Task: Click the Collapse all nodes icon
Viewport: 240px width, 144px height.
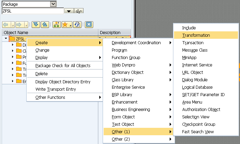Action: [x=44, y=25]
